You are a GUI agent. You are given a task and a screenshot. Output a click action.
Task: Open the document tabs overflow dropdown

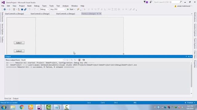[x=192, y=14]
